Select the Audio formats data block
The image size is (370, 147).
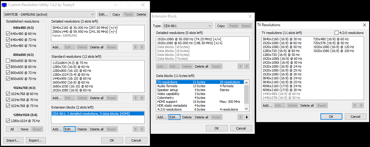[x=167, y=86]
